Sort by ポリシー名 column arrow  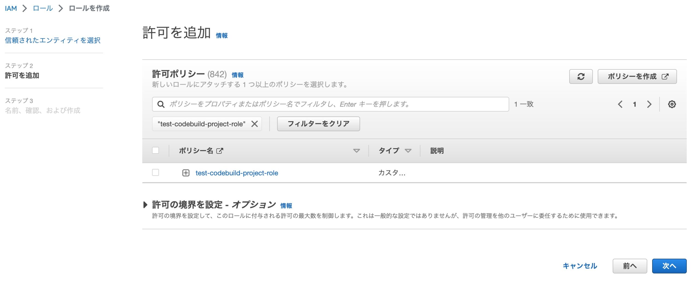[x=356, y=151]
